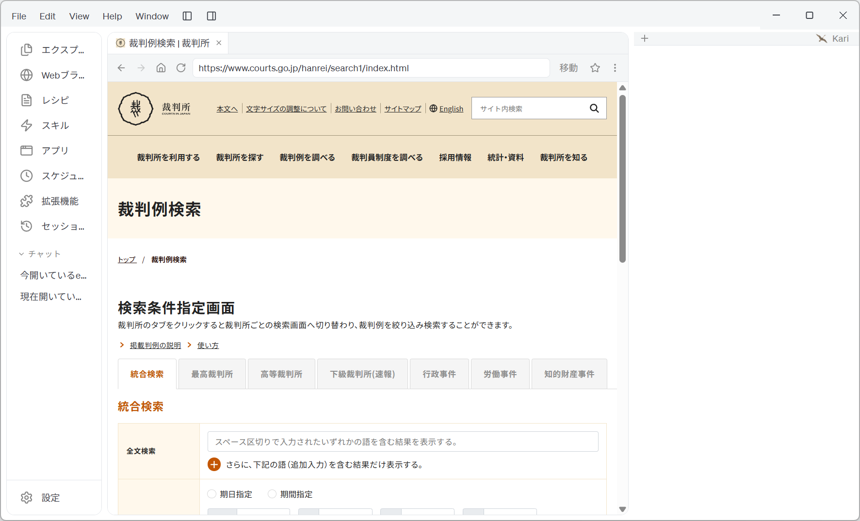The height and width of the screenshot is (521, 860).
Task: Click the English language link
Action: (x=451, y=109)
